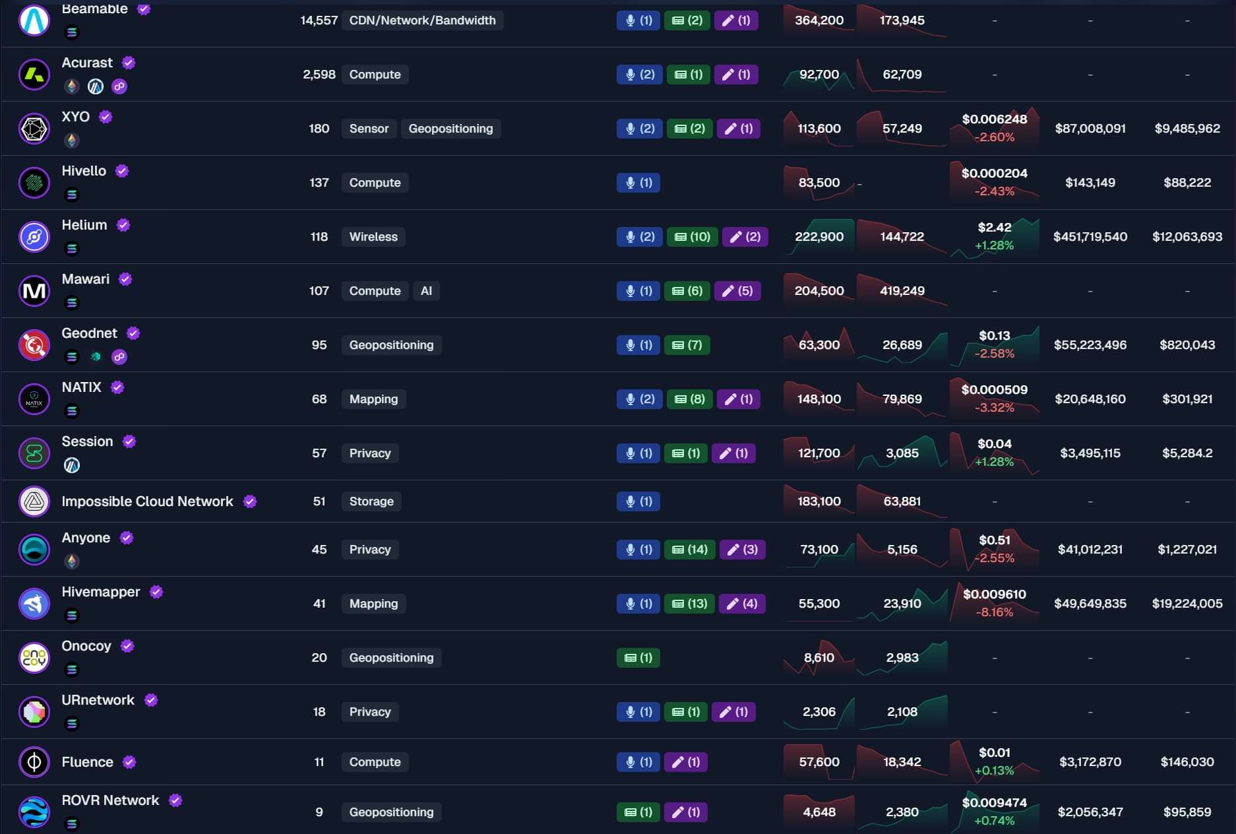Click Anyone volume value $1,227,021

coord(1187,549)
